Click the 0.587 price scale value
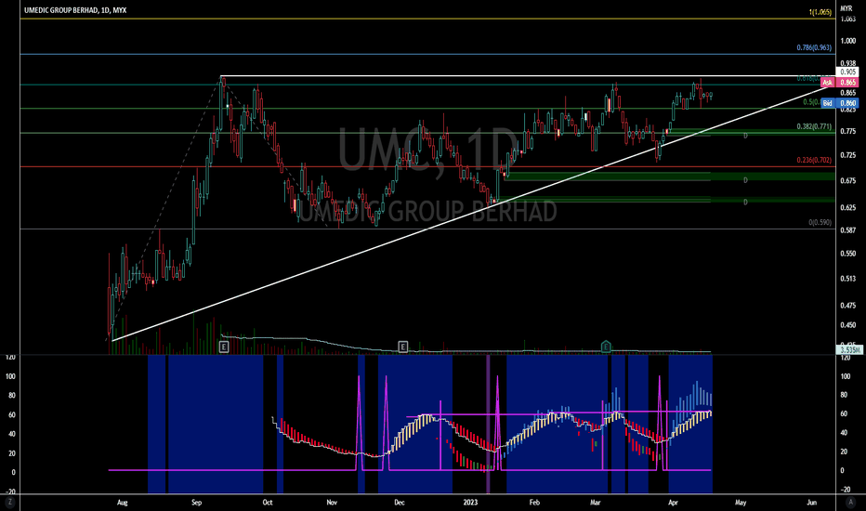The image size is (866, 511). [847, 230]
